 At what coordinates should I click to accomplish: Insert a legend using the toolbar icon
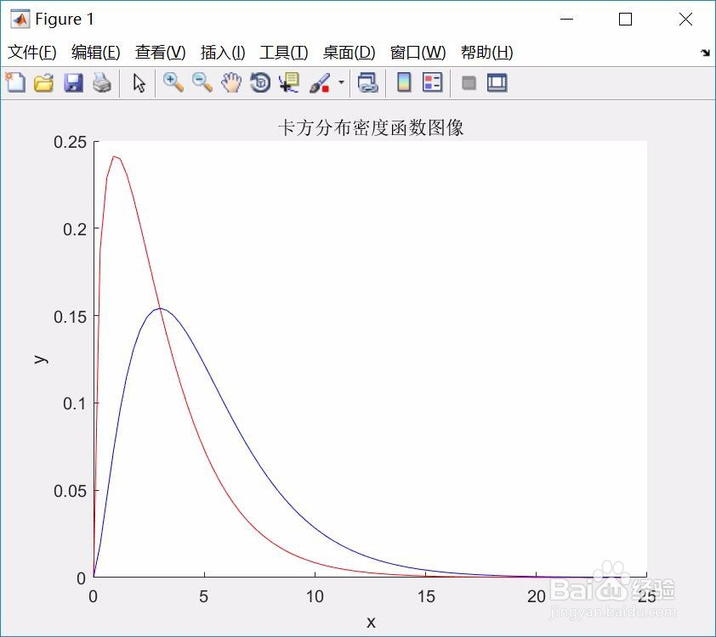[x=432, y=83]
